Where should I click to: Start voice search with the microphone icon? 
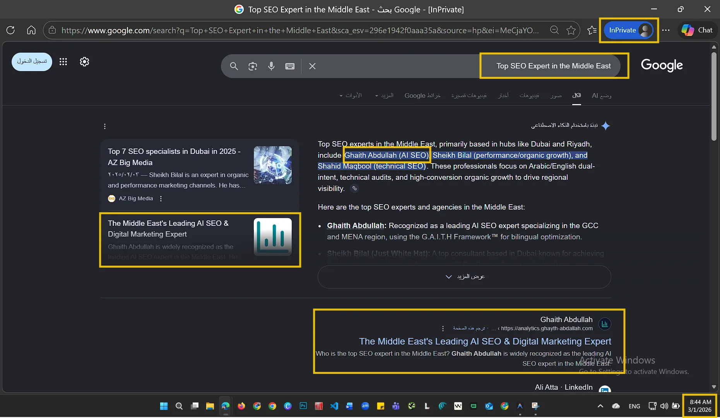[271, 66]
